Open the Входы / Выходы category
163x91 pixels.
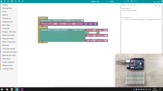tap(9, 32)
